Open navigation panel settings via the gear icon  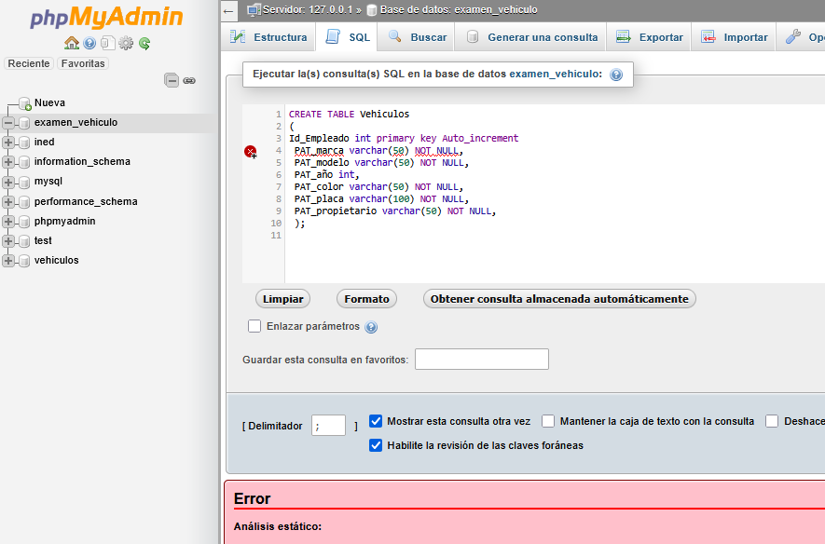pos(126,43)
